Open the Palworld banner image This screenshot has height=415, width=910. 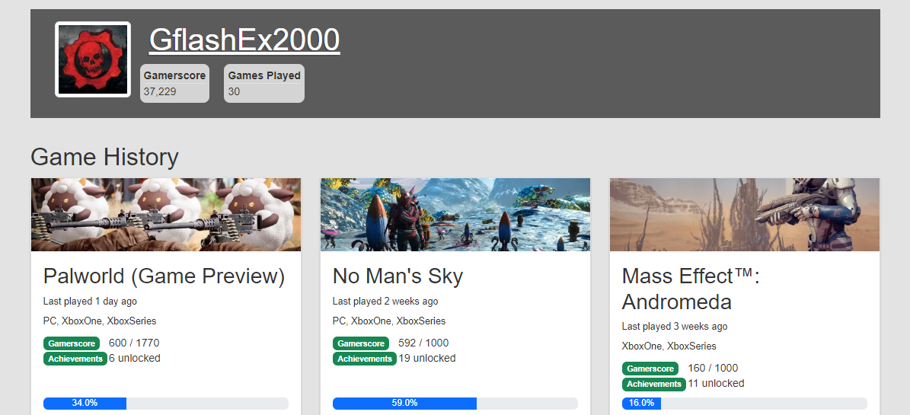coord(166,215)
